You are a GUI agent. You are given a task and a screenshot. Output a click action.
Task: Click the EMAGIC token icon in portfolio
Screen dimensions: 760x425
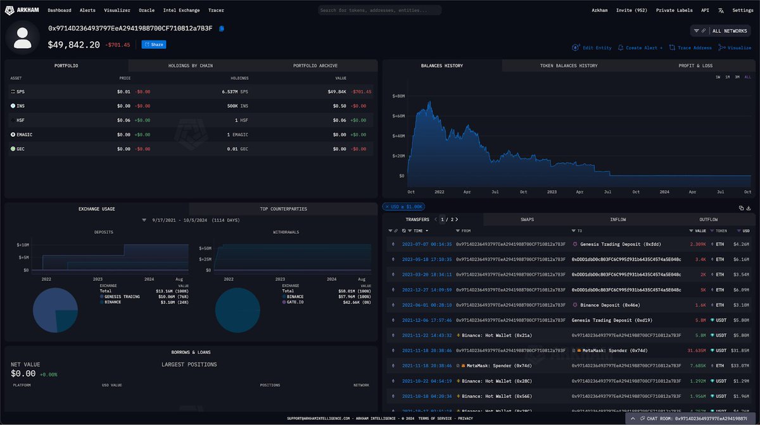pos(13,134)
